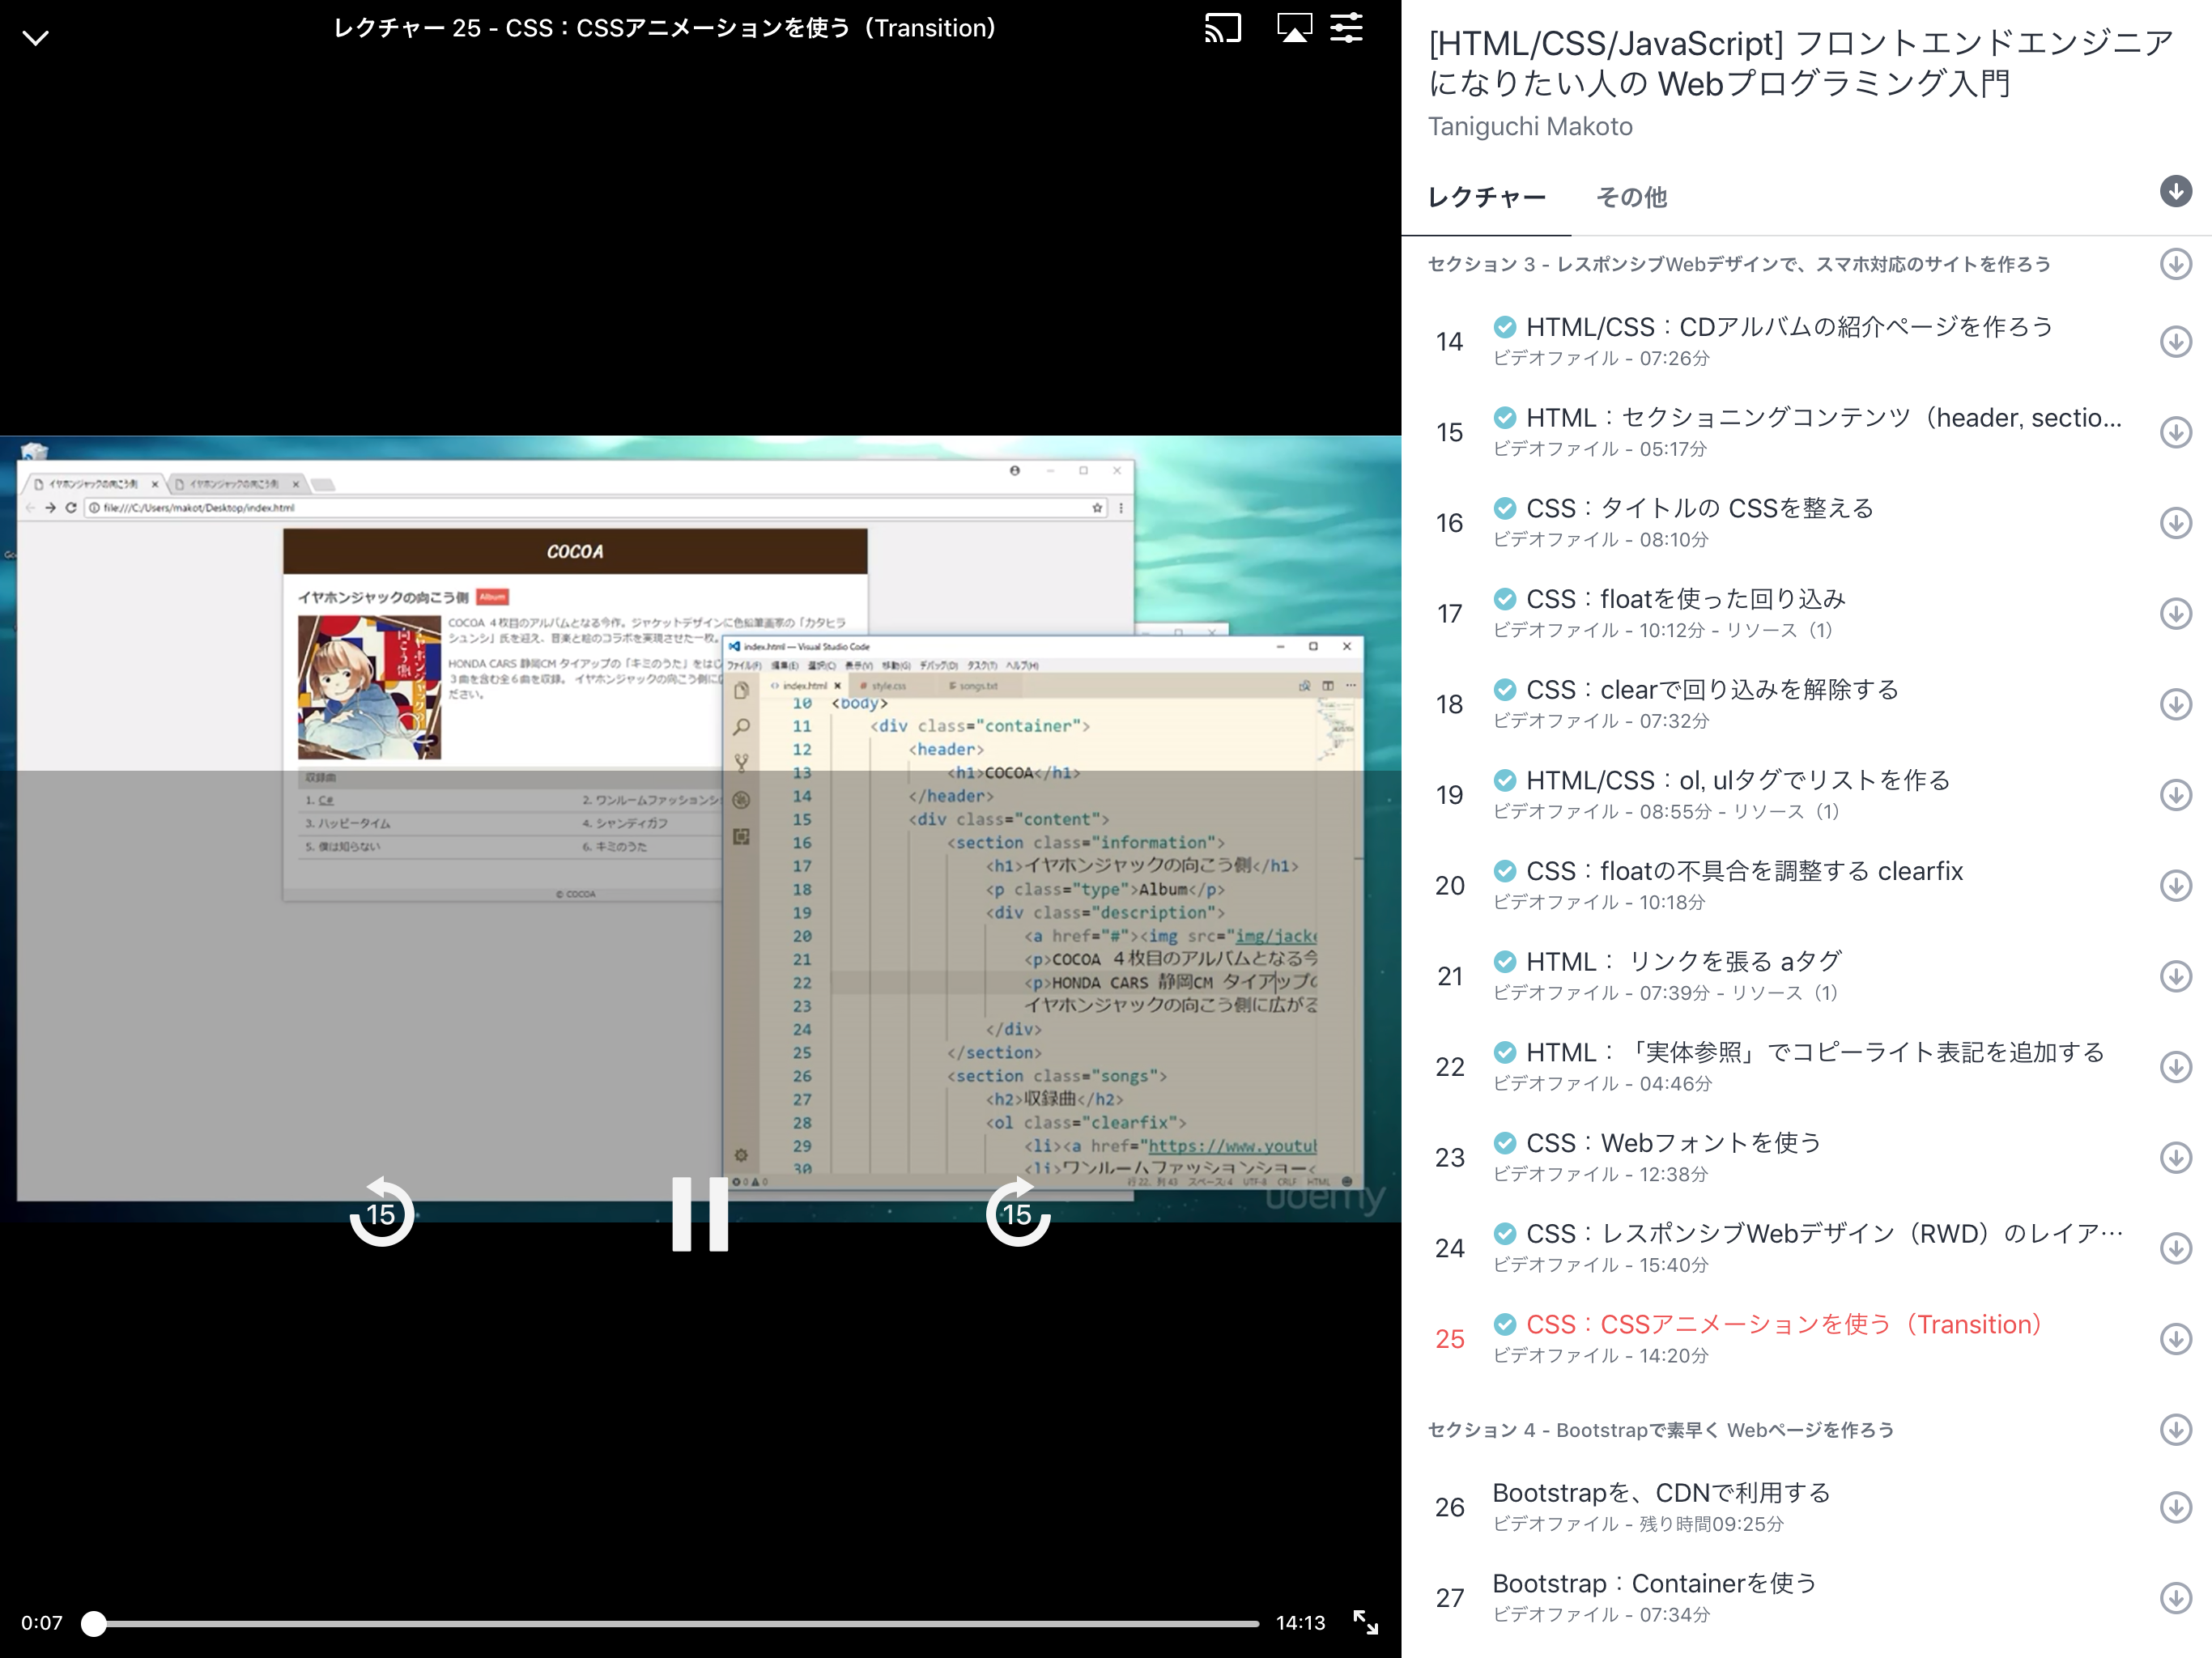2212x1658 pixels.
Task: Collapse the video player with the chevron
Action: (36, 38)
